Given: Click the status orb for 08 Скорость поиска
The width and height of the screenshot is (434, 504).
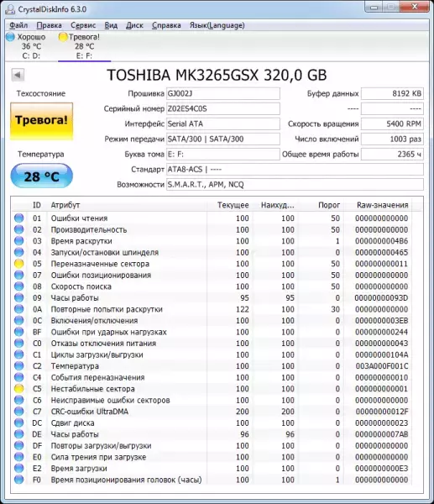Looking at the screenshot, I should [19, 286].
